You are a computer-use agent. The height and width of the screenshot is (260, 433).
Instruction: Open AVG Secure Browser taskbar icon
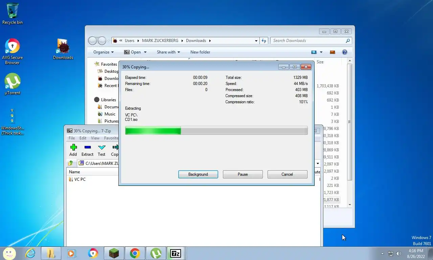point(93,253)
